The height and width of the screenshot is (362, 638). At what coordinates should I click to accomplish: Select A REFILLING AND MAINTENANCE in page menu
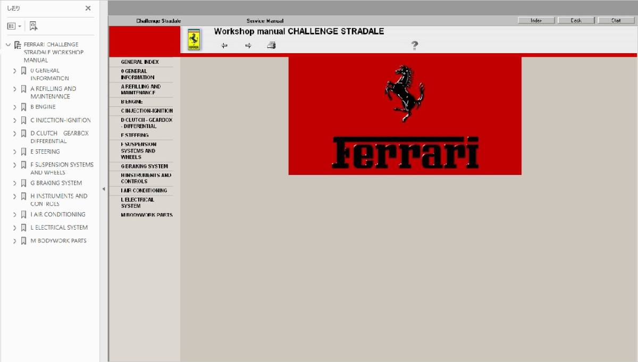pyautogui.click(x=140, y=90)
